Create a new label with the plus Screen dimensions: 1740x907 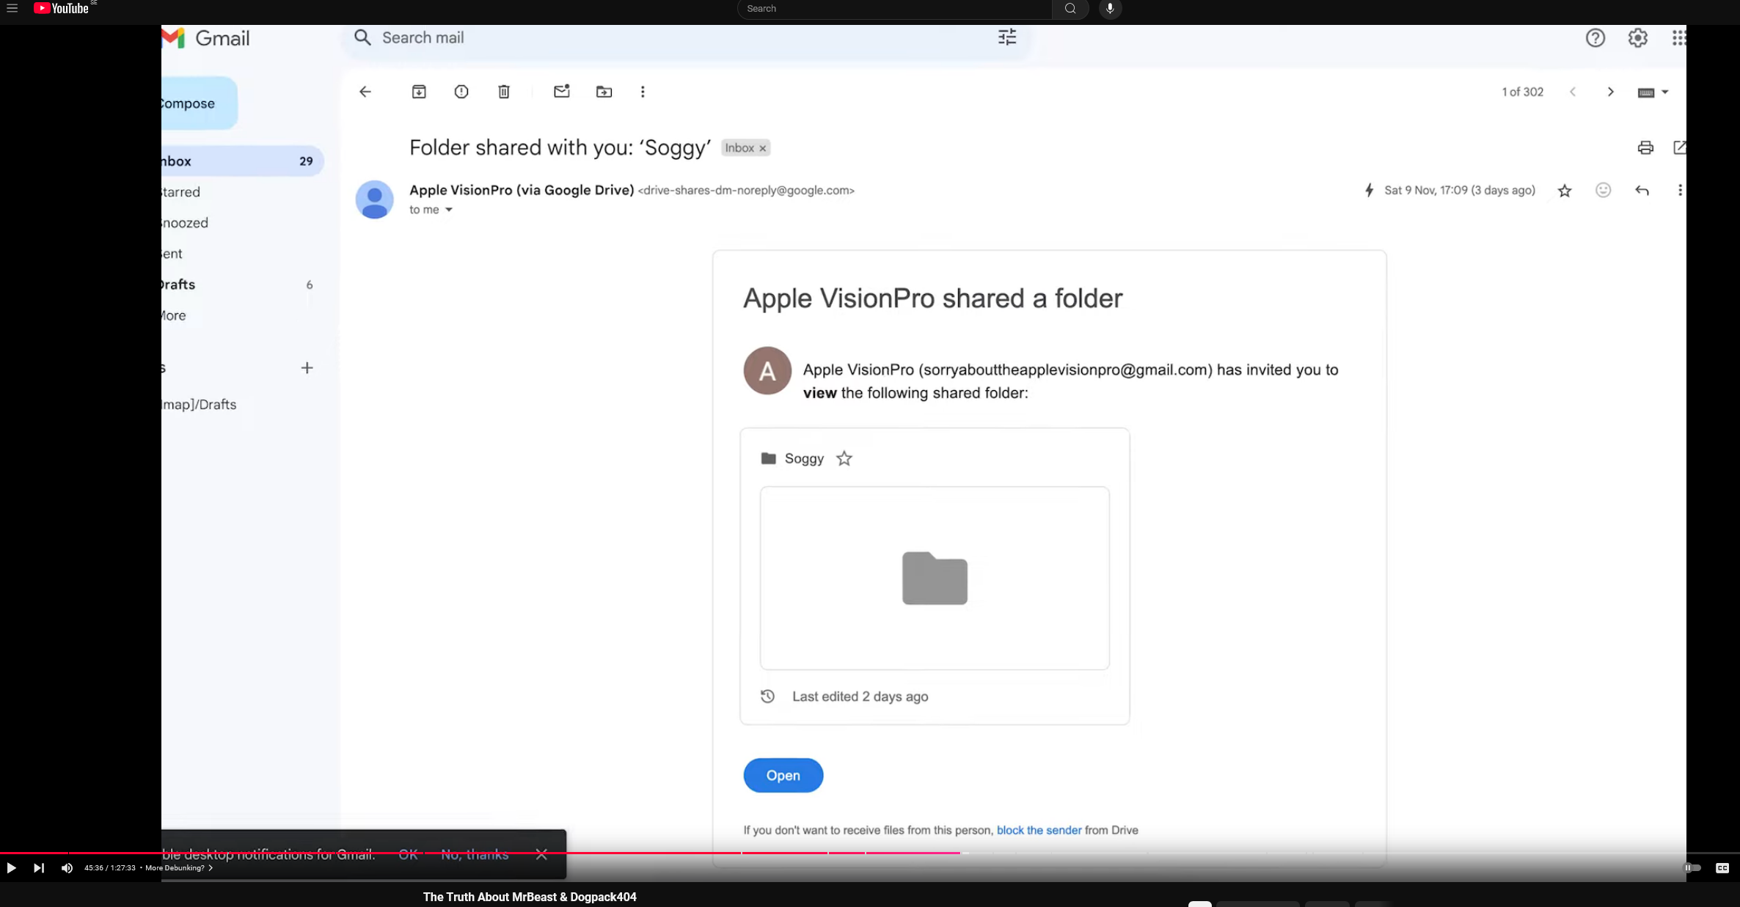(x=307, y=368)
